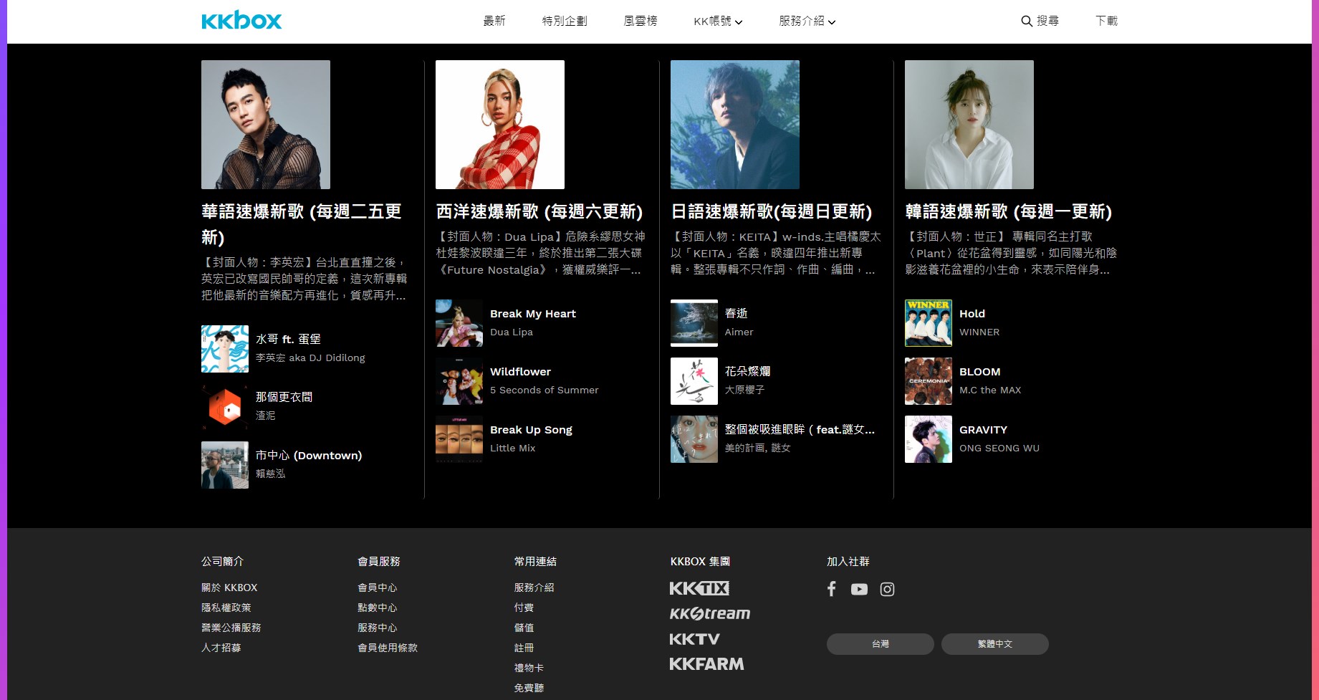Open the 台灣 region selector

coord(880,644)
